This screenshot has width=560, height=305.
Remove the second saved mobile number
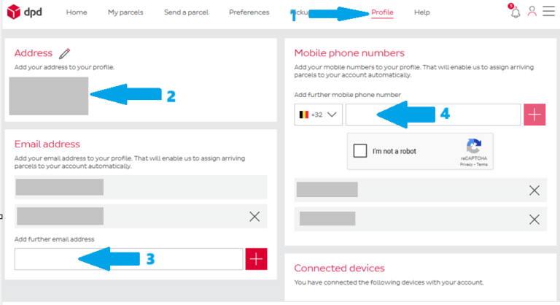tap(534, 219)
